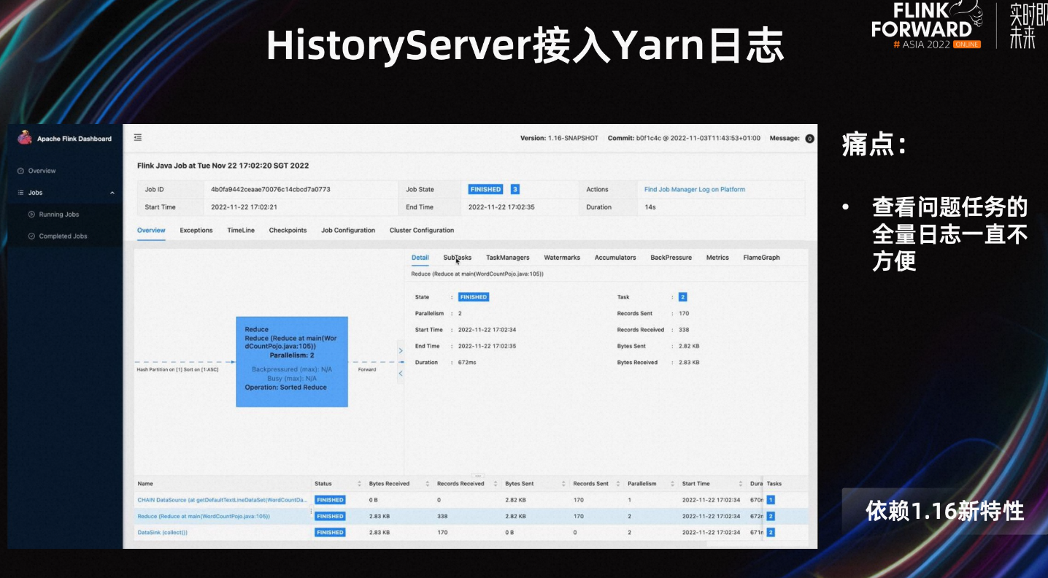Sort table by Bytes Sent column

pos(564,484)
